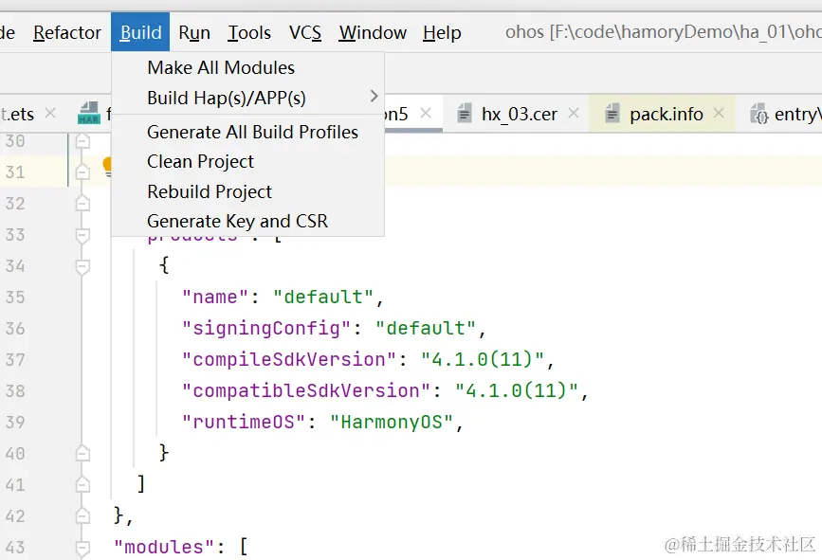Click line number 35 in gutter
Viewport: 822px width, 560px height.
tap(15, 297)
